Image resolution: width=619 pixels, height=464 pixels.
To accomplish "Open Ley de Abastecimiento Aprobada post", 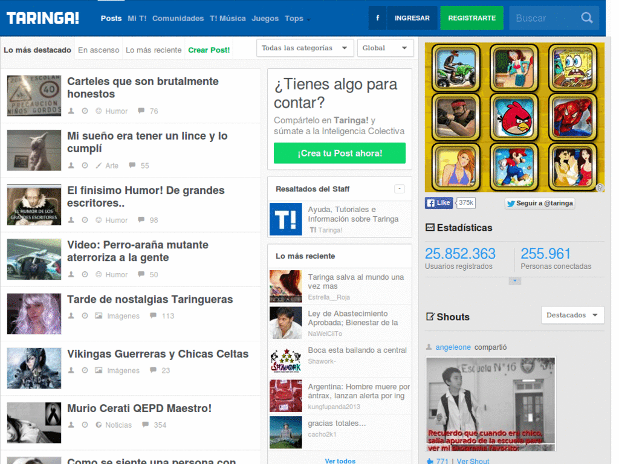I will [352, 318].
